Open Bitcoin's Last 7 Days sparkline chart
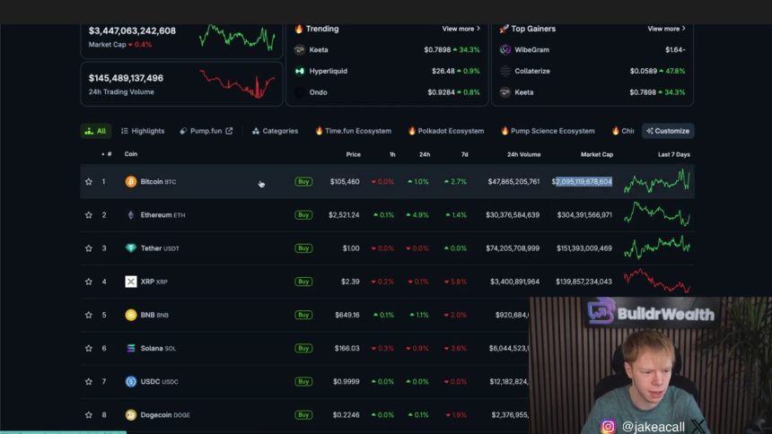 click(x=657, y=182)
